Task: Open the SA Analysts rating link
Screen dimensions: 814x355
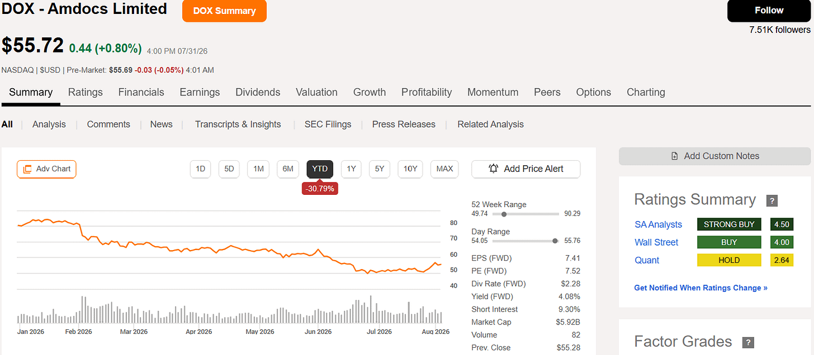Action: point(658,224)
